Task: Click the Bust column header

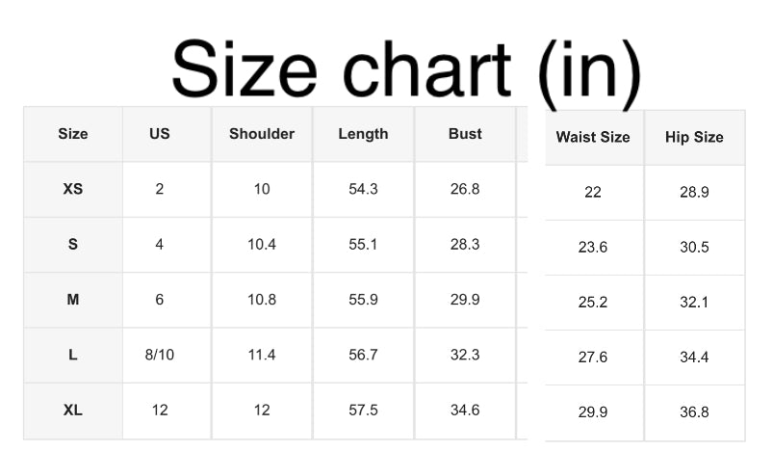Action: [465, 134]
